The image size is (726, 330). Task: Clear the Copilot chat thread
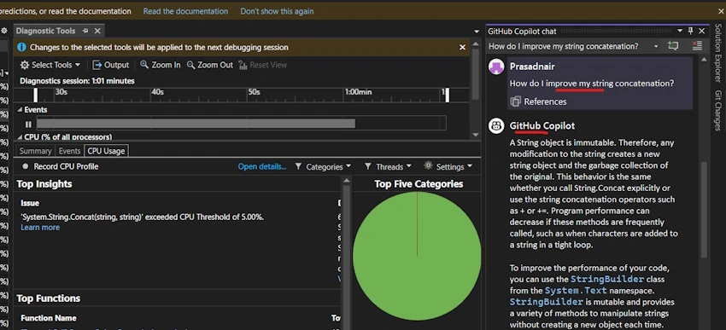coord(696,46)
